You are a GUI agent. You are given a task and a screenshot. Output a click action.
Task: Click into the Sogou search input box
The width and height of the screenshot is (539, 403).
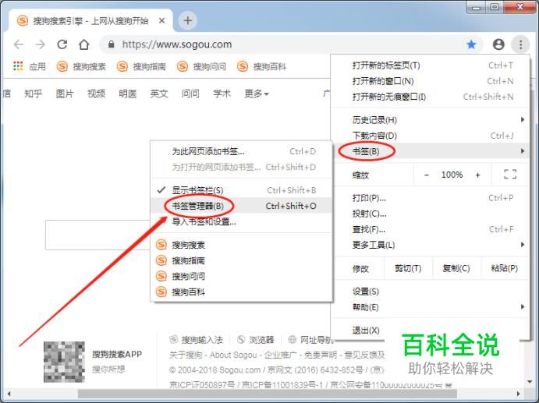point(98,235)
